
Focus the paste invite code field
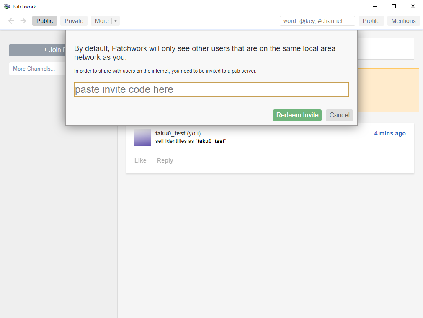coord(211,89)
